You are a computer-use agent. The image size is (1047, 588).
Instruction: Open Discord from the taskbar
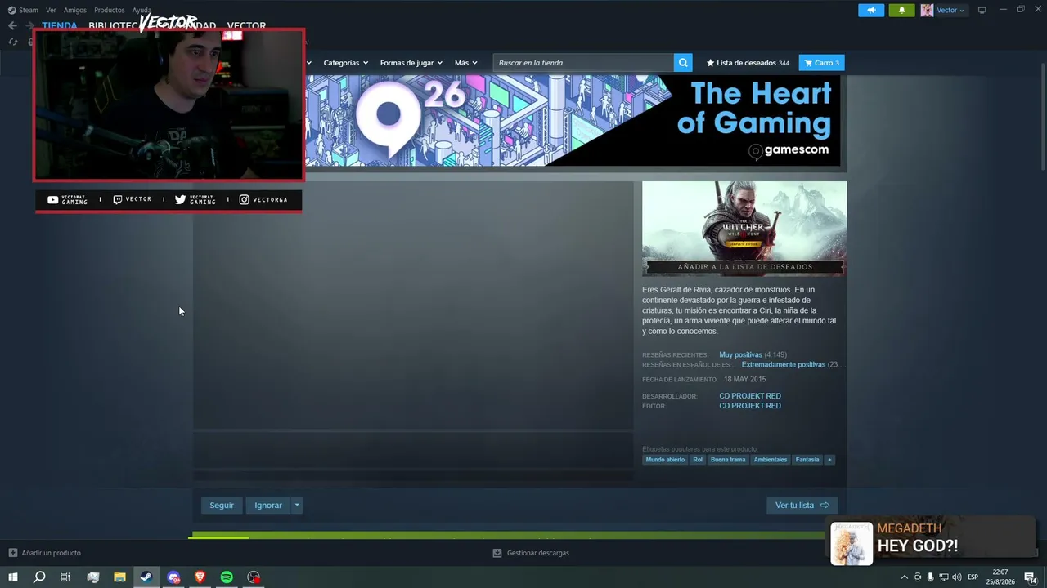(173, 577)
